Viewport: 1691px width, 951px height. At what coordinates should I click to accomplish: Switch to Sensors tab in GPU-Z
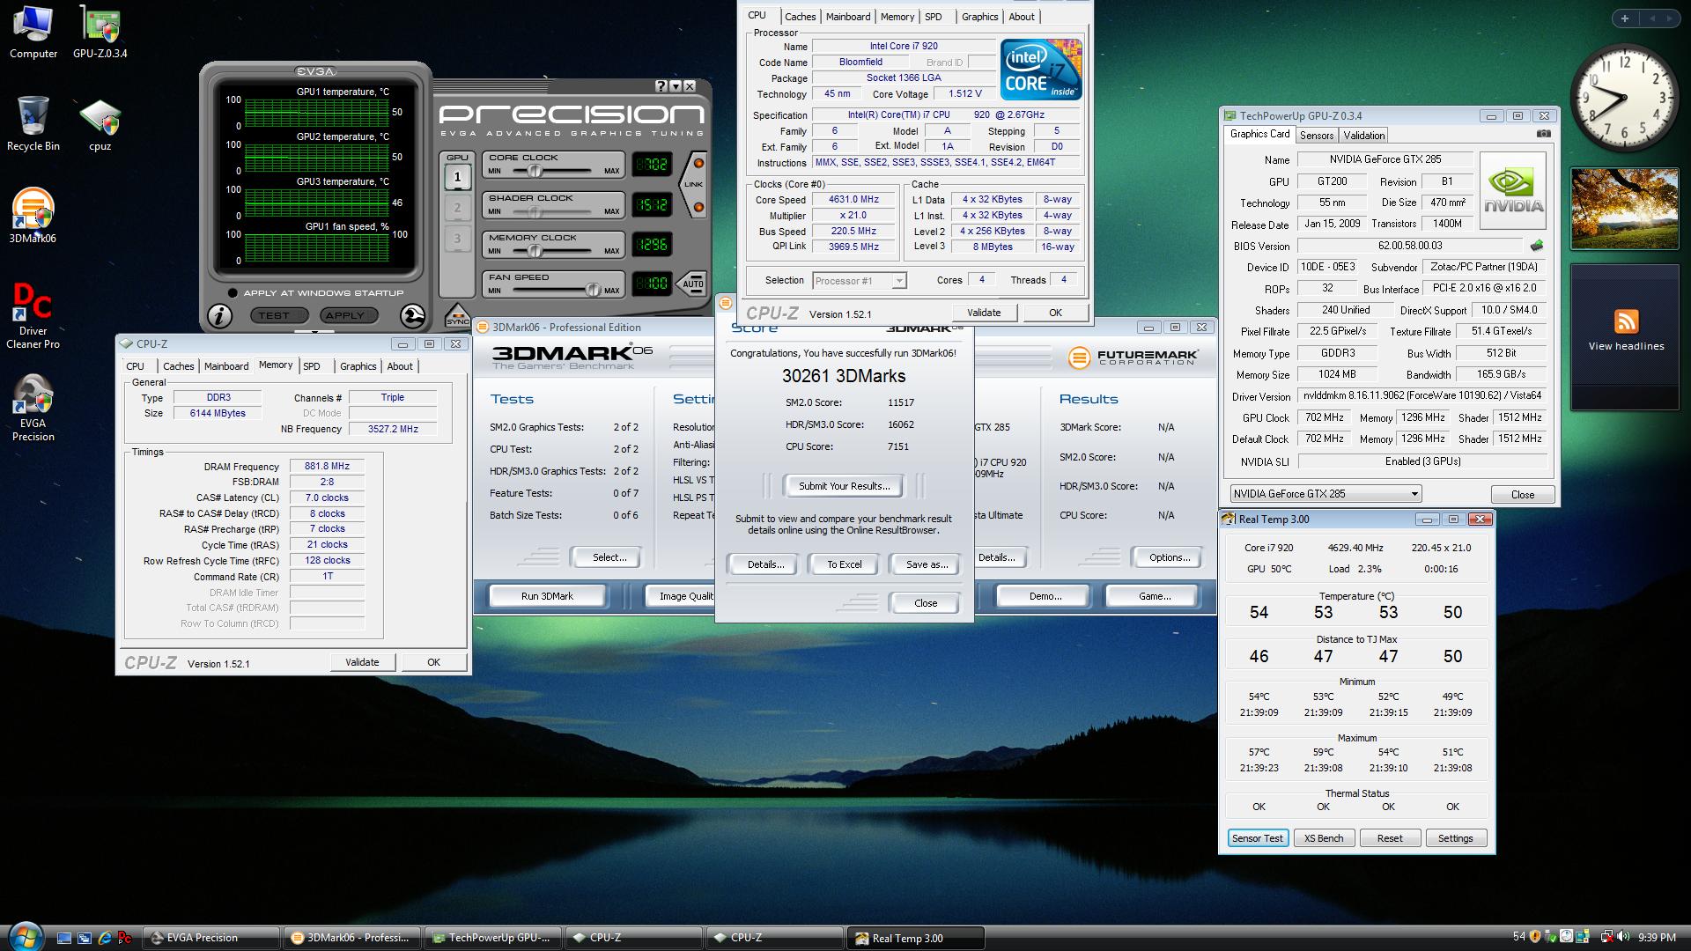(1316, 136)
